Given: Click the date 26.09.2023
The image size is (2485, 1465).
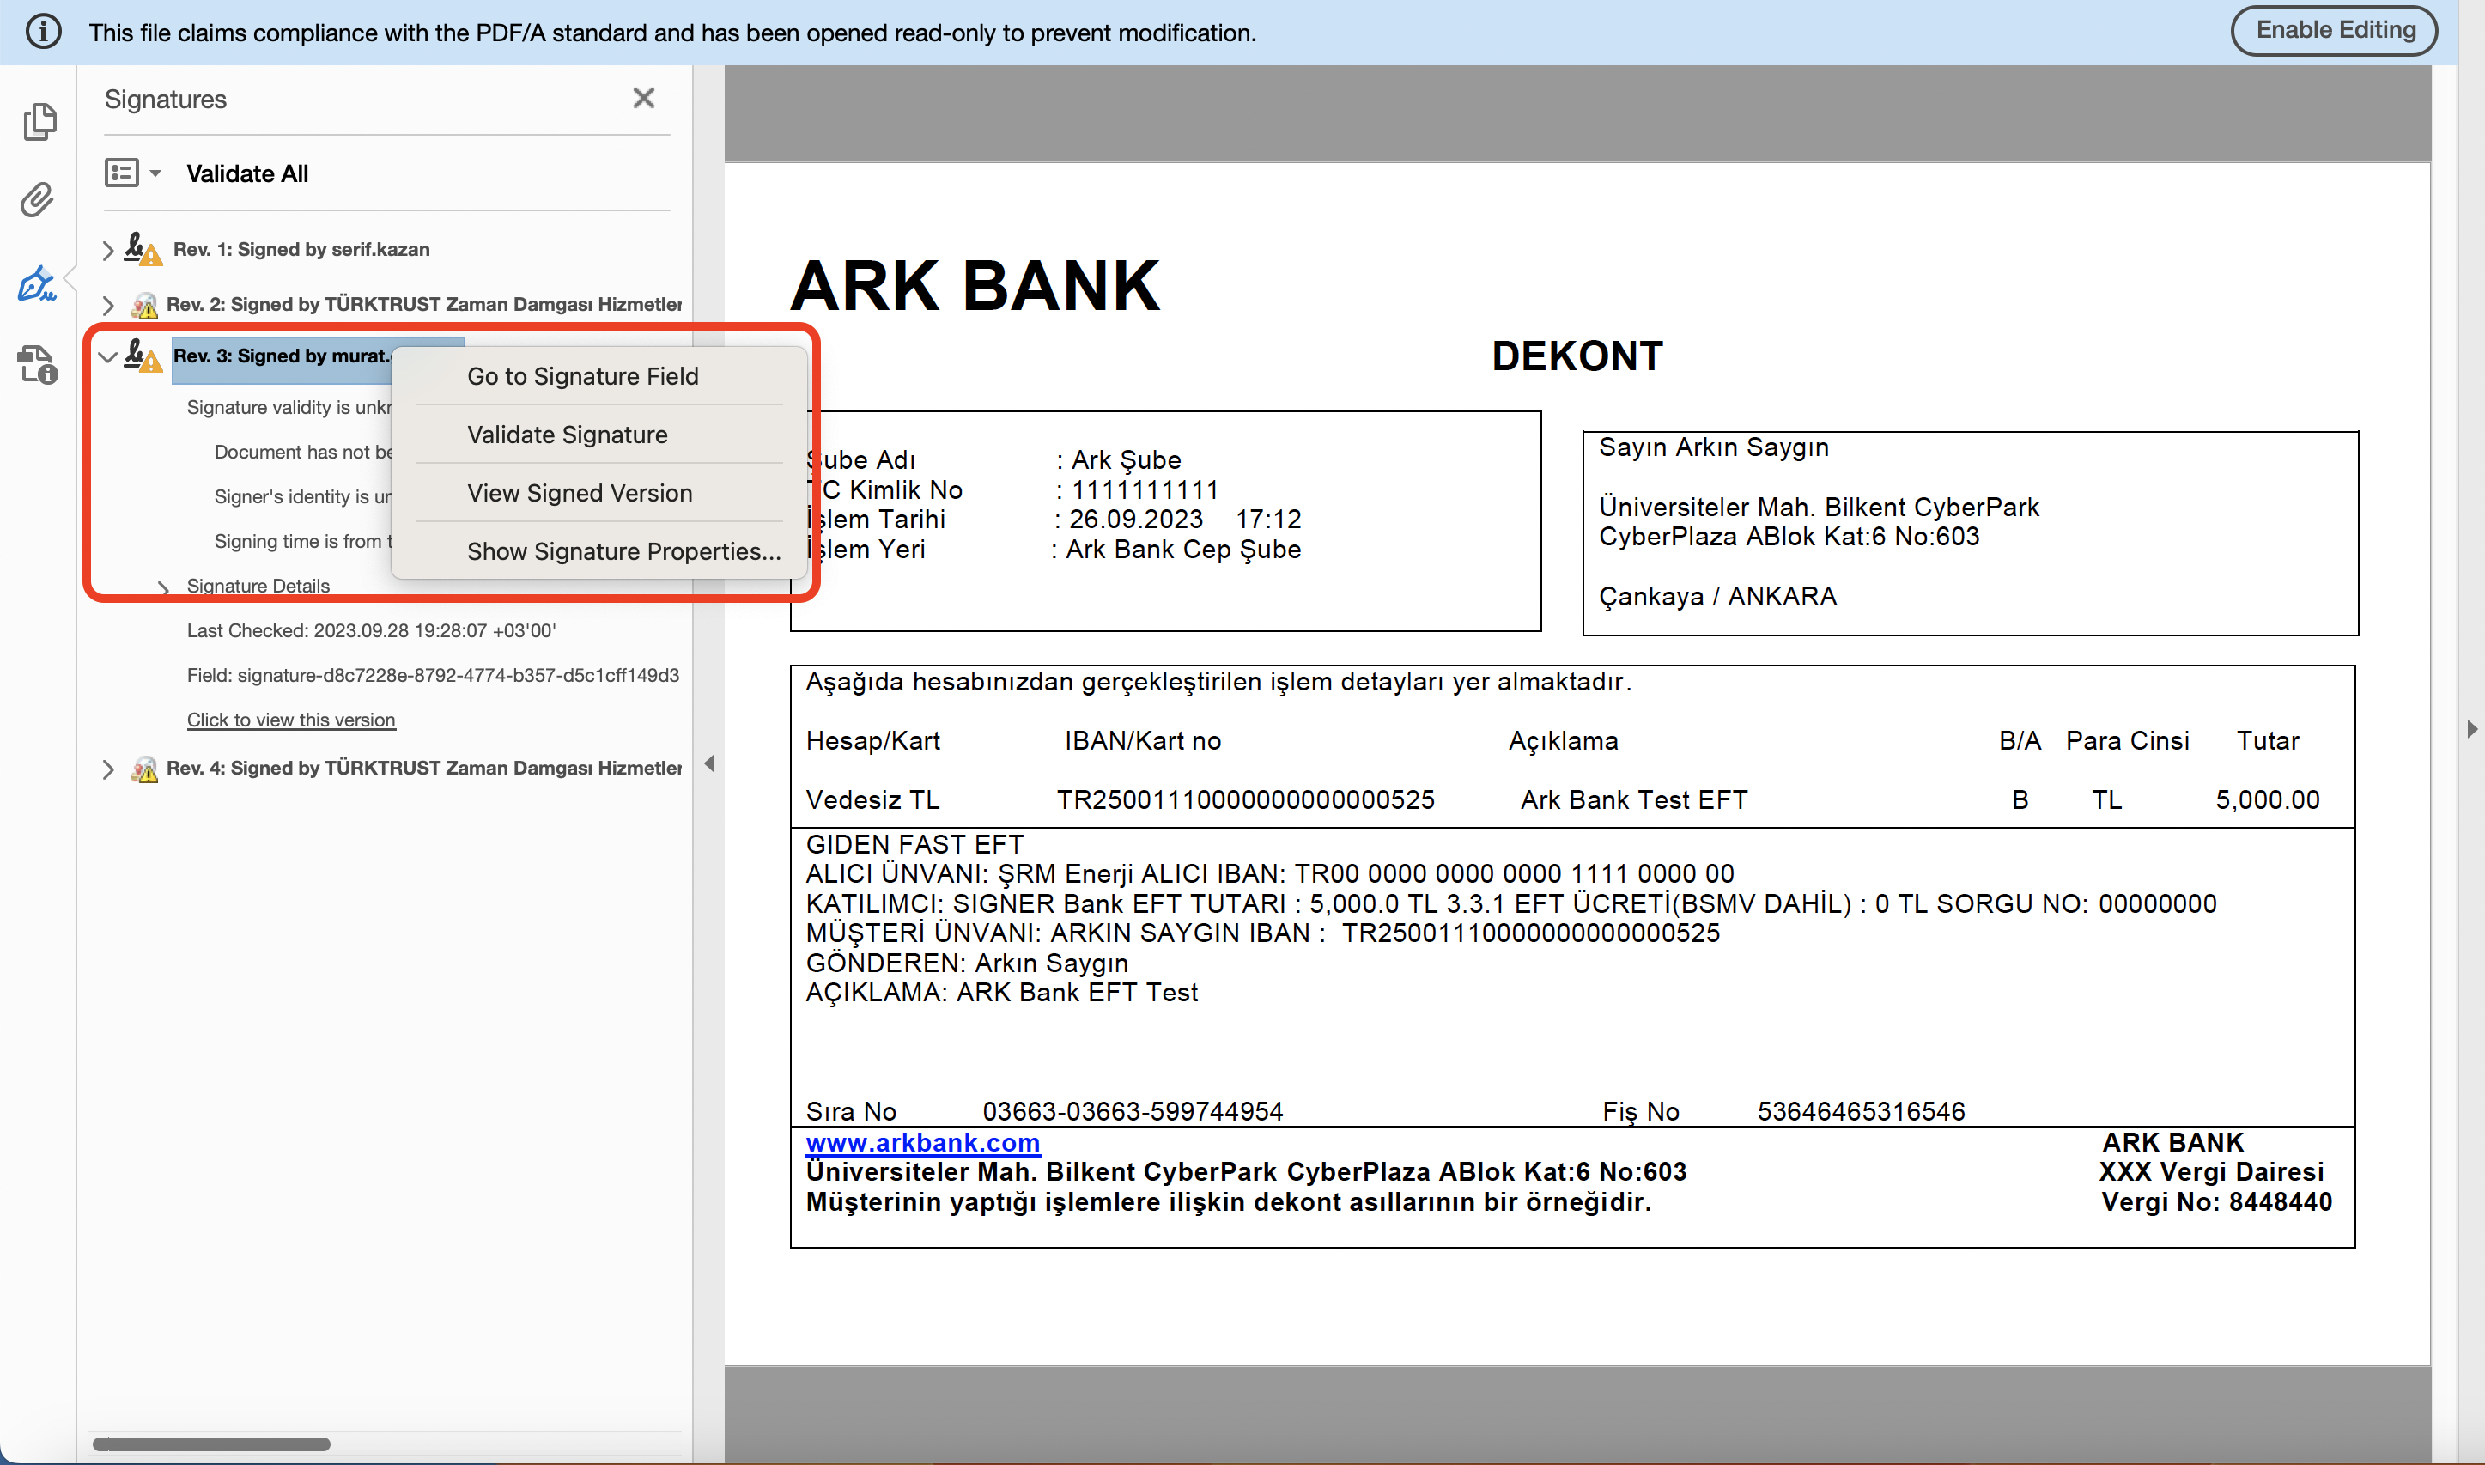Looking at the screenshot, I should [1136, 520].
